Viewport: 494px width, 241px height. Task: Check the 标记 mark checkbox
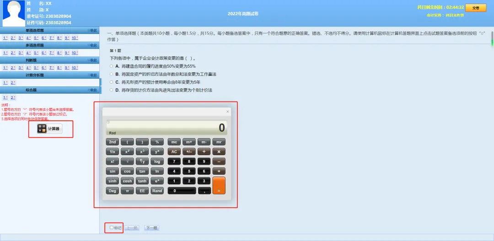click(111, 227)
